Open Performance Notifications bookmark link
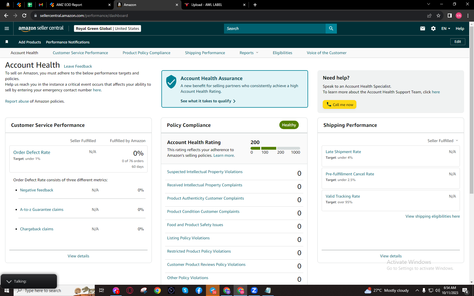Image resolution: width=474 pixels, height=296 pixels. (x=68, y=42)
